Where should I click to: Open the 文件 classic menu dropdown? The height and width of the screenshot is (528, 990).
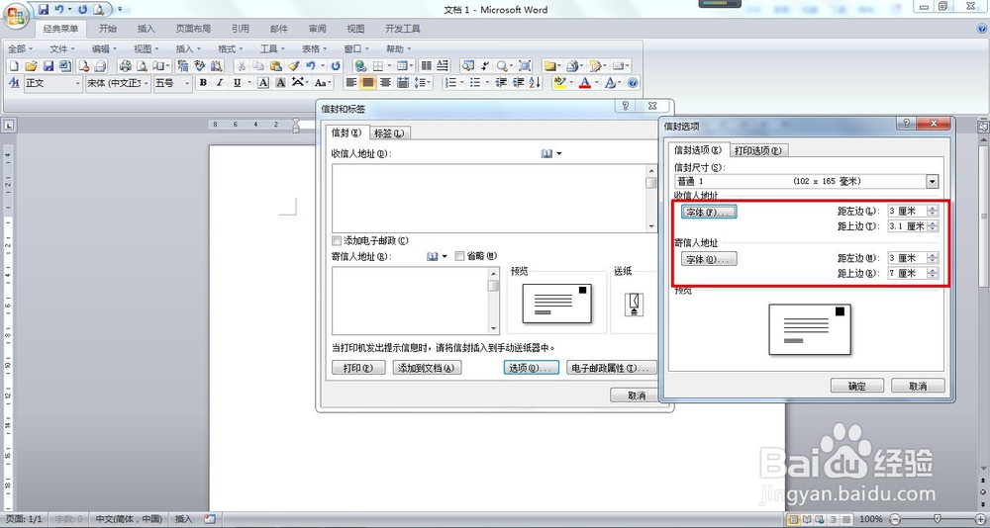click(x=61, y=48)
